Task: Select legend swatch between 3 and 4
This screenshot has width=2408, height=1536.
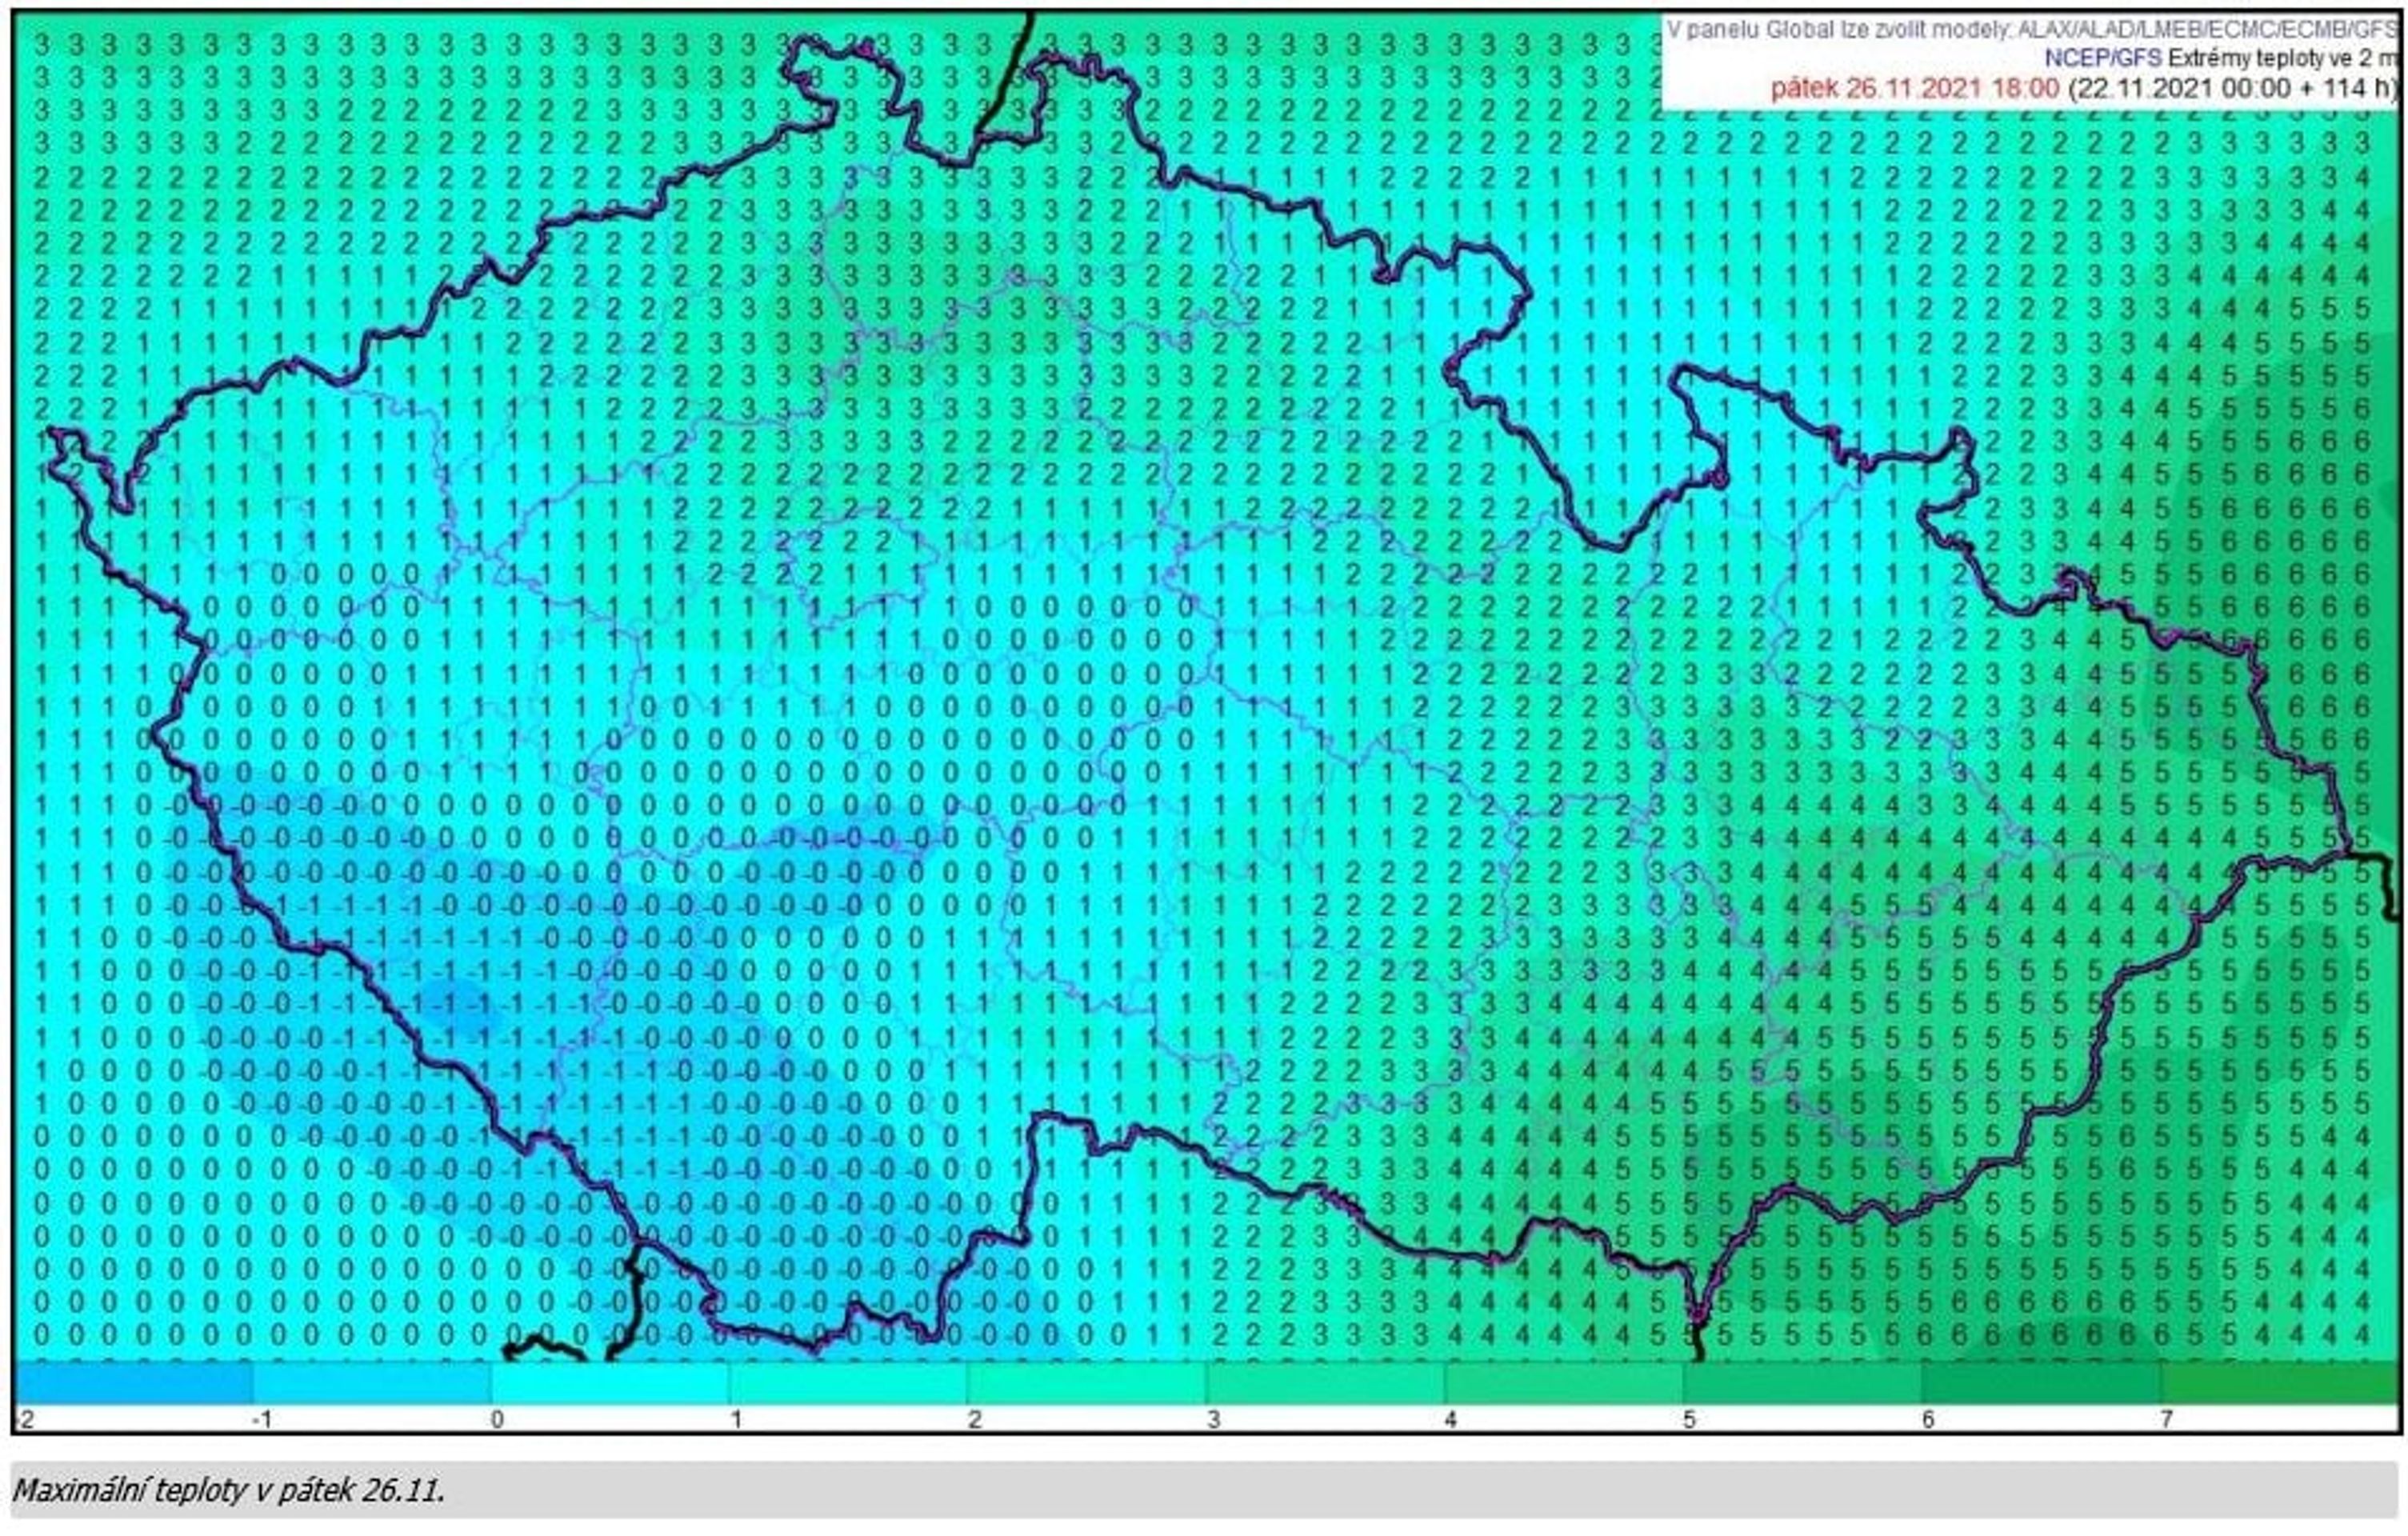Action: (1326, 1385)
